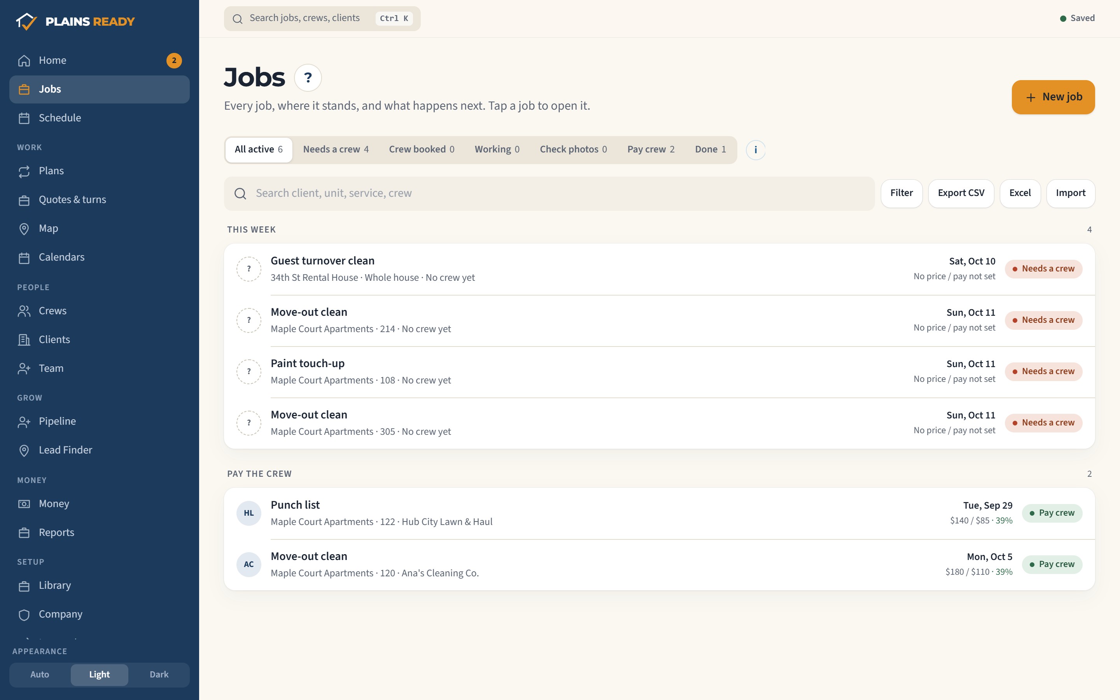
Task: Select the All active tab
Action: click(259, 150)
